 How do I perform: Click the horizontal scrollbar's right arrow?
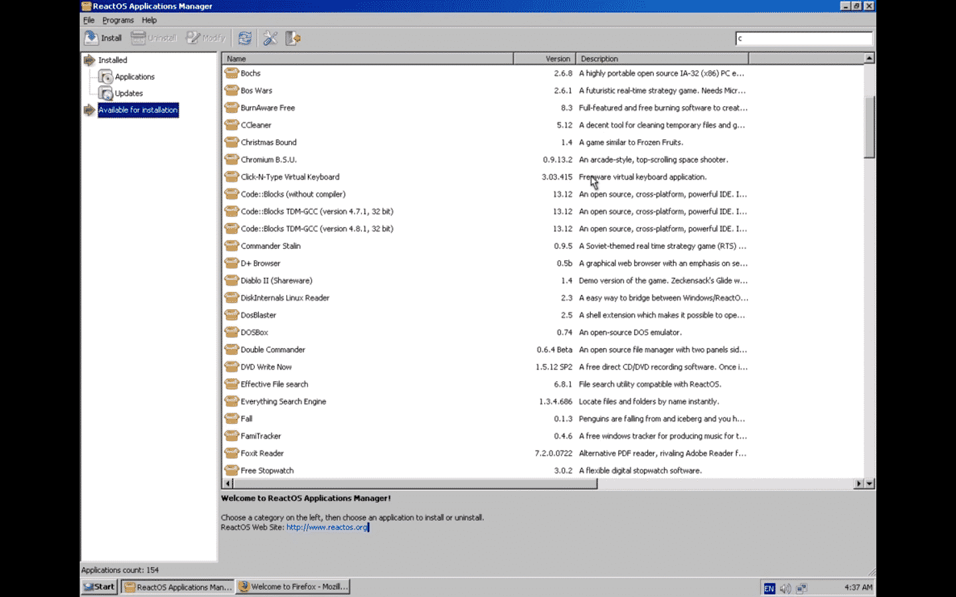858,484
